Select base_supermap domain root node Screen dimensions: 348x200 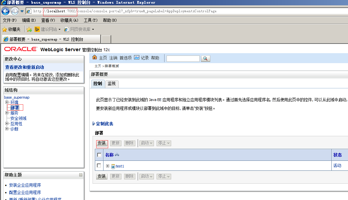[x=17, y=97]
